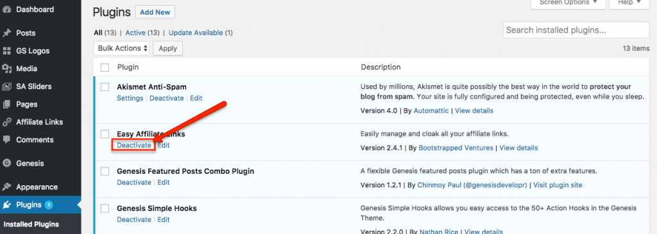Click the Comments bubble icon
The height and width of the screenshot is (234, 657).
point(6,140)
